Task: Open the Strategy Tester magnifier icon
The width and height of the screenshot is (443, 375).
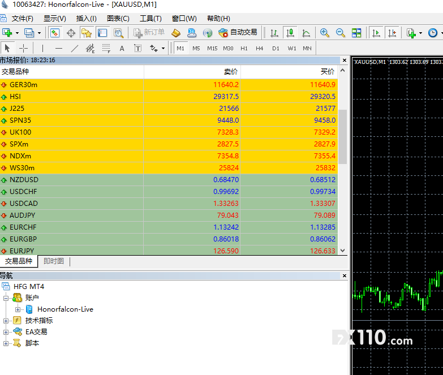Action: 118,33
